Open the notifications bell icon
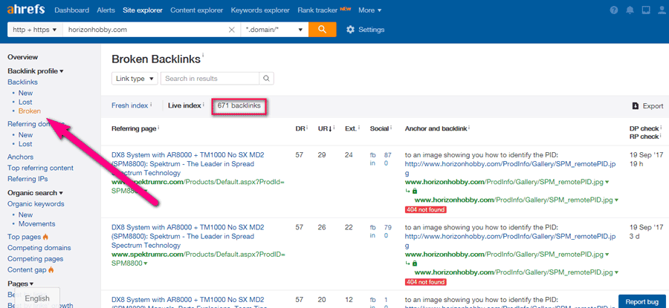 [630, 10]
